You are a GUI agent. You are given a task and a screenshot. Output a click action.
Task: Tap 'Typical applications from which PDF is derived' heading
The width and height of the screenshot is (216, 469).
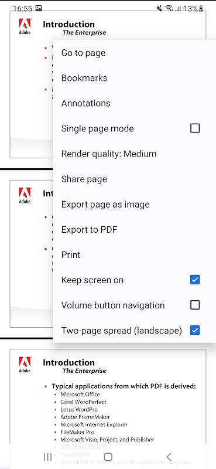(x=124, y=386)
